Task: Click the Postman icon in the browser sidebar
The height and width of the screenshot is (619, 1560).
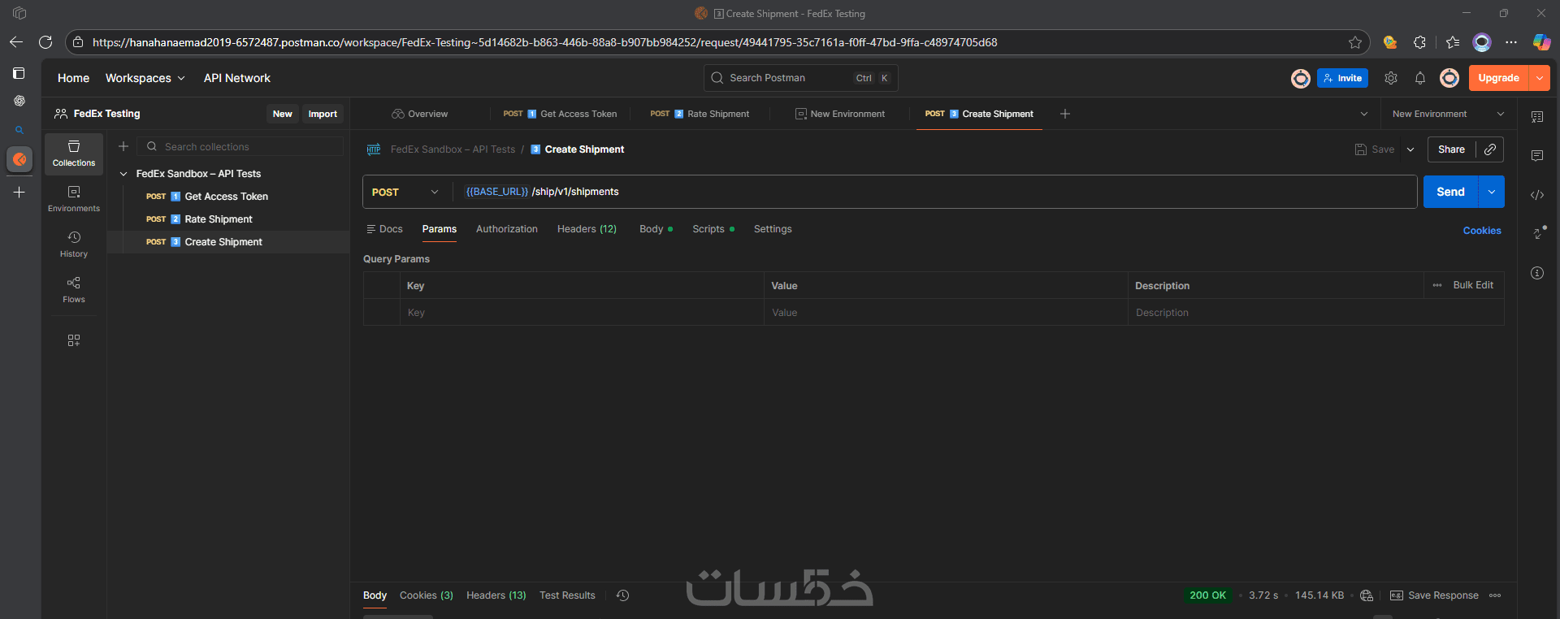Action: point(19,159)
